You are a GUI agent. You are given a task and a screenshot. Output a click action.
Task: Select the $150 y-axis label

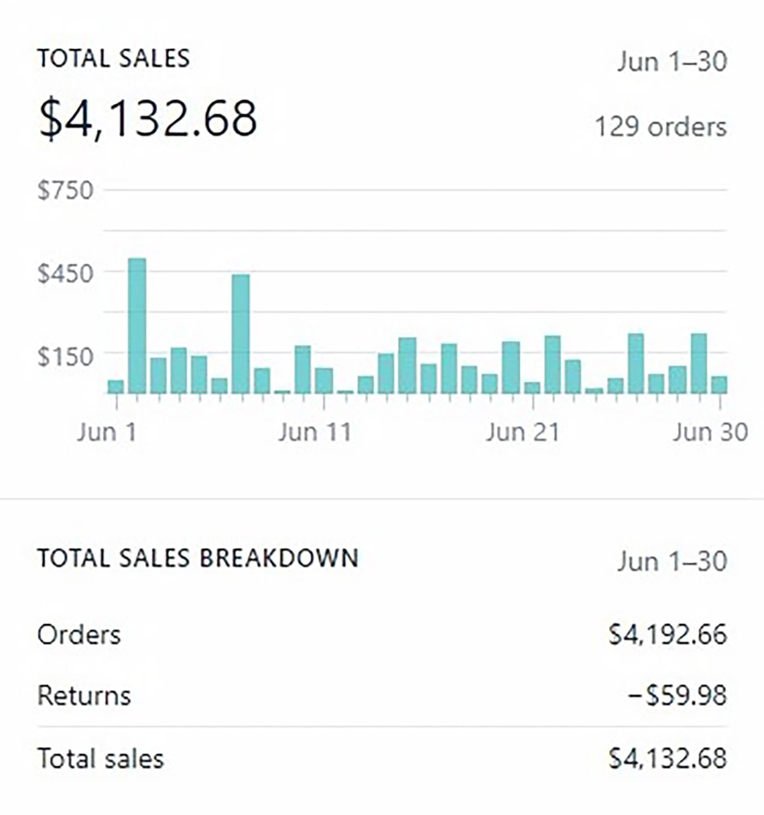click(x=65, y=357)
